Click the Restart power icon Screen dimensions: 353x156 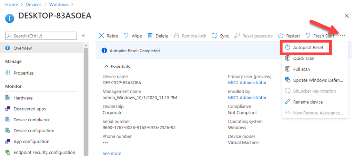pos(281,36)
